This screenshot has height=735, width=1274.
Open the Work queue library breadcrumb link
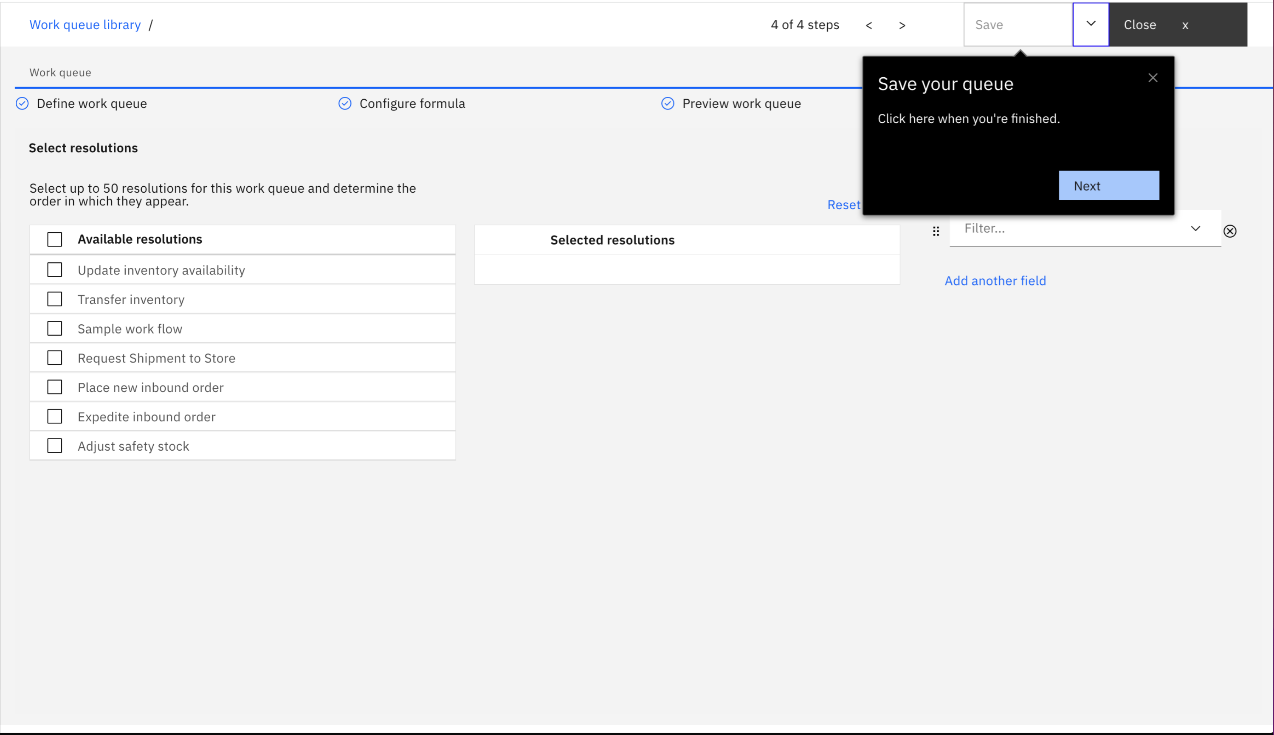point(85,25)
